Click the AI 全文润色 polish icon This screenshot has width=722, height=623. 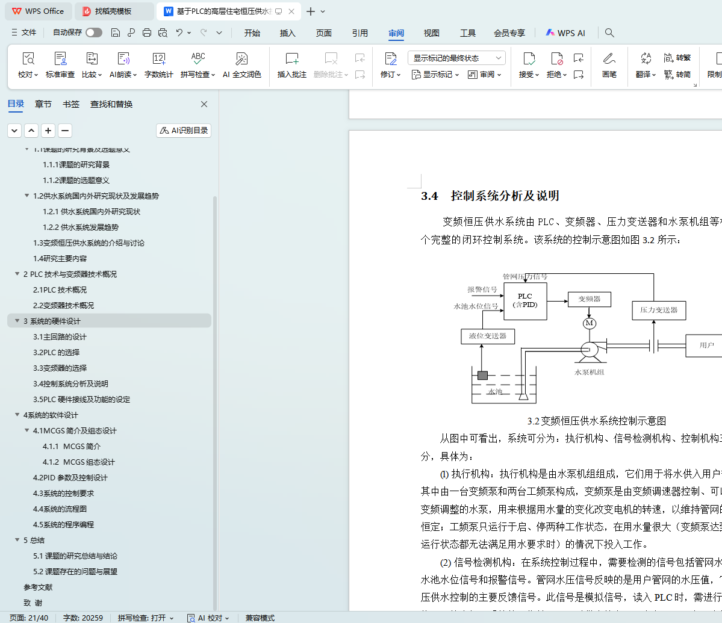(241, 59)
